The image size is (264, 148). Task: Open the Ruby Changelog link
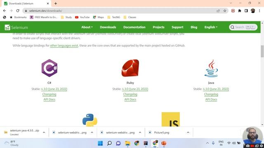click(130, 94)
